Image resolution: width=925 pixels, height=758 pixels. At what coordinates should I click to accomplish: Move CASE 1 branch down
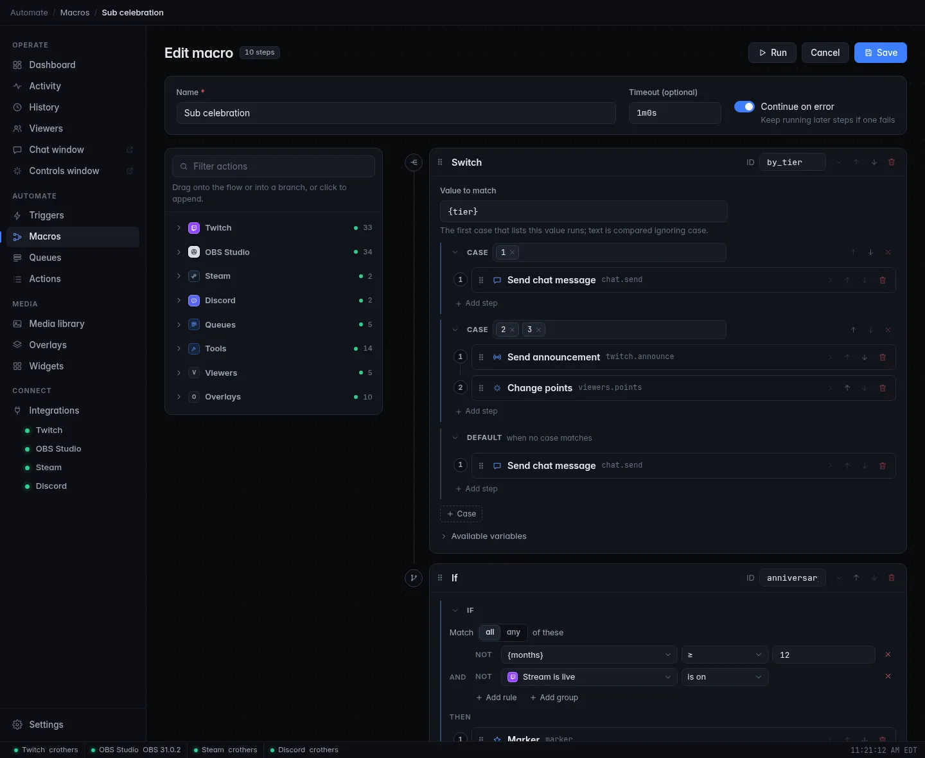pyautogui.click(x=871, y=252)
